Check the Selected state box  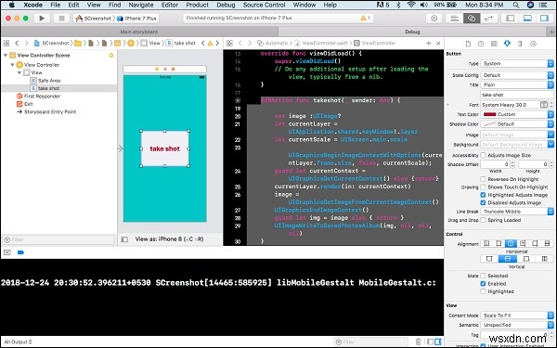483,276
